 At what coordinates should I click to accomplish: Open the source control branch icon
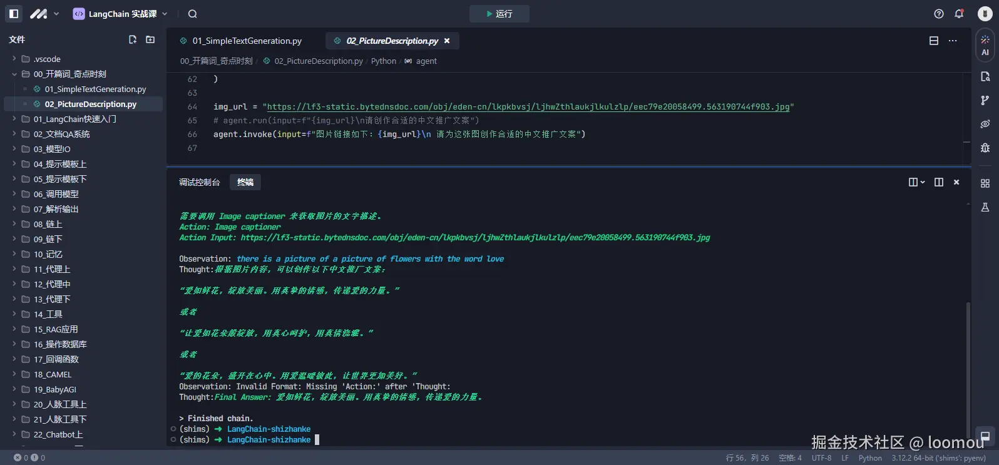tap(985, 100)
